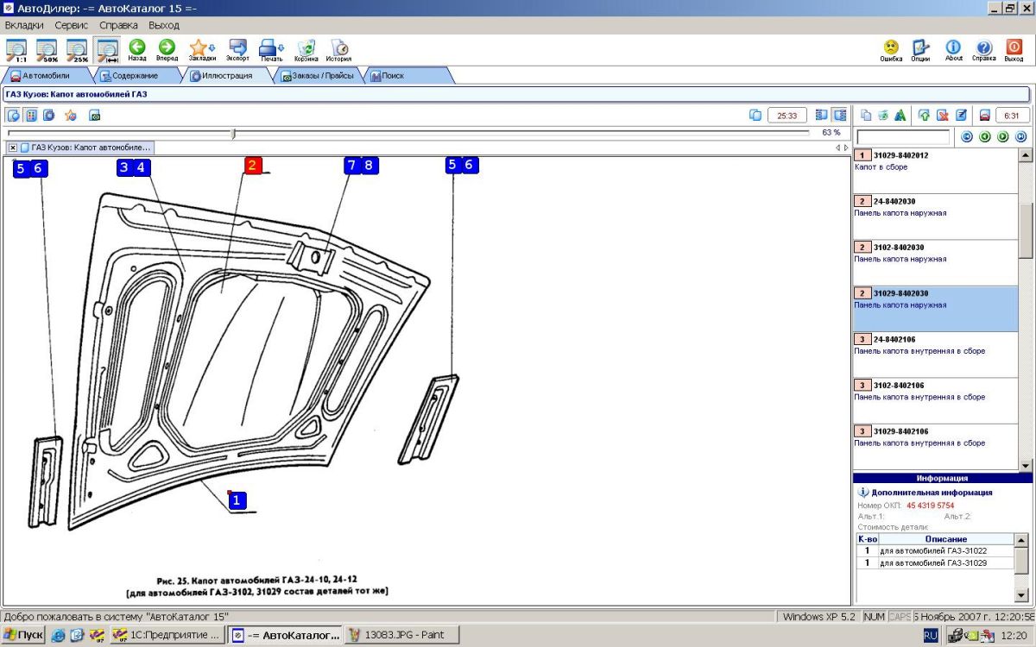
Task: Click the About info icon
Action: (x=953, y=49)
